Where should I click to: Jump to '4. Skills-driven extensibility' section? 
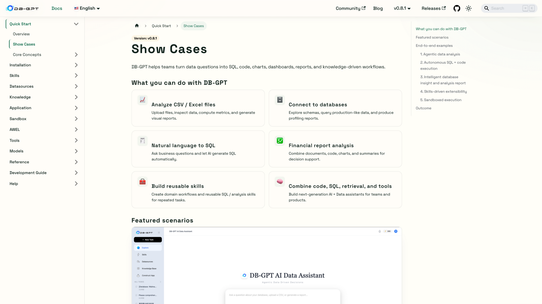[x=443, y=91]
